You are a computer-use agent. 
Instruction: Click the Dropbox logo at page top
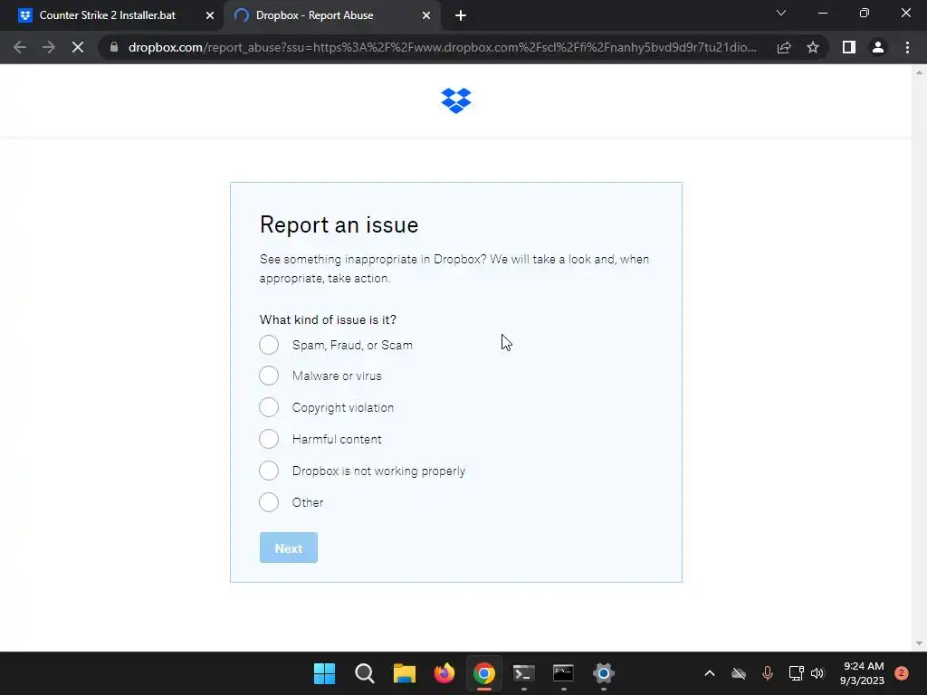pos(456,100)
